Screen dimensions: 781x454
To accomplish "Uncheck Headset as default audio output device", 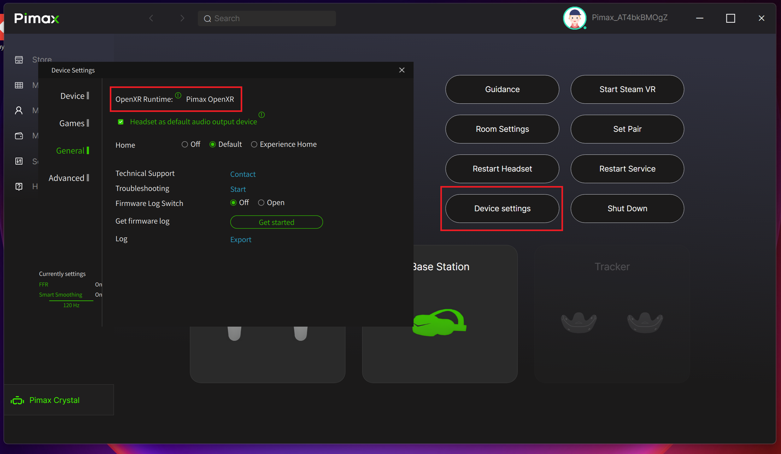I will tap(121, 122).
